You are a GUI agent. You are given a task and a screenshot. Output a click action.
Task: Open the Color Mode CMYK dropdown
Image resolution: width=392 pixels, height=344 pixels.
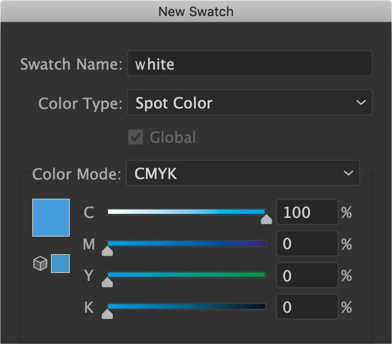pos(242,174)
